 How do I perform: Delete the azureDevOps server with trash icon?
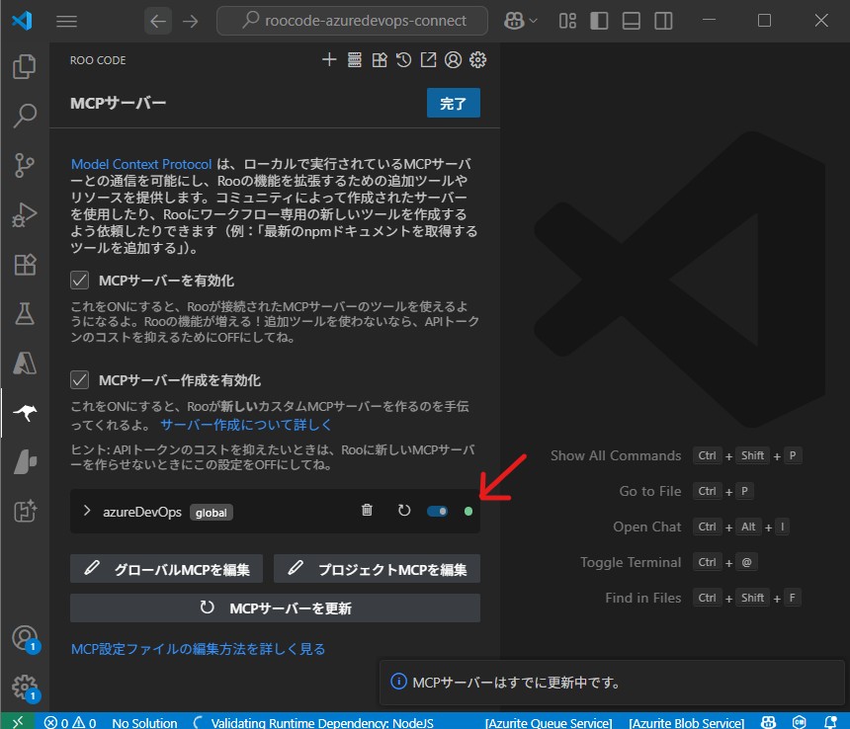(x=367, y=510)
